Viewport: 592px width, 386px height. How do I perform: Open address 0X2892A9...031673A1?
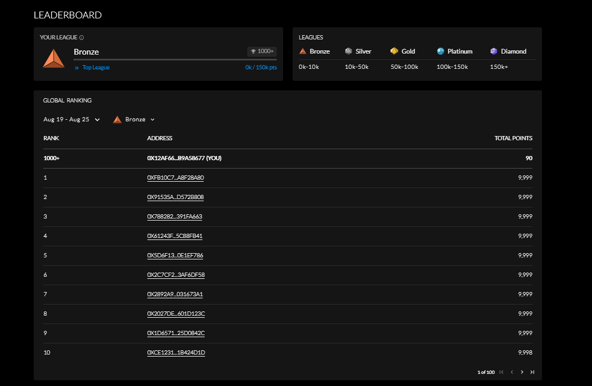tap(175, 294)
